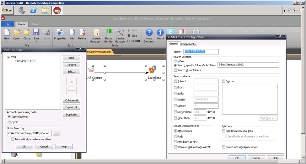Click the Add task icon in the ribbon
Image resolution: width=306 pixels, height=164 pixels.
pos(72,33)
